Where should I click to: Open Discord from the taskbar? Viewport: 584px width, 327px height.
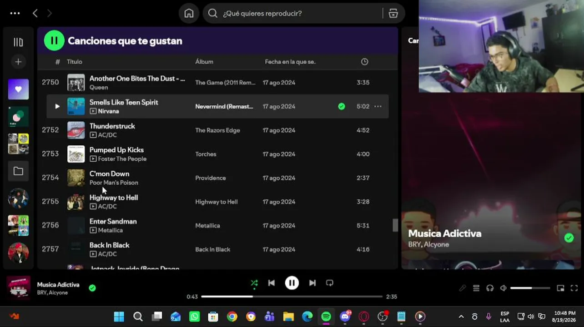click(x=345, y=317)
